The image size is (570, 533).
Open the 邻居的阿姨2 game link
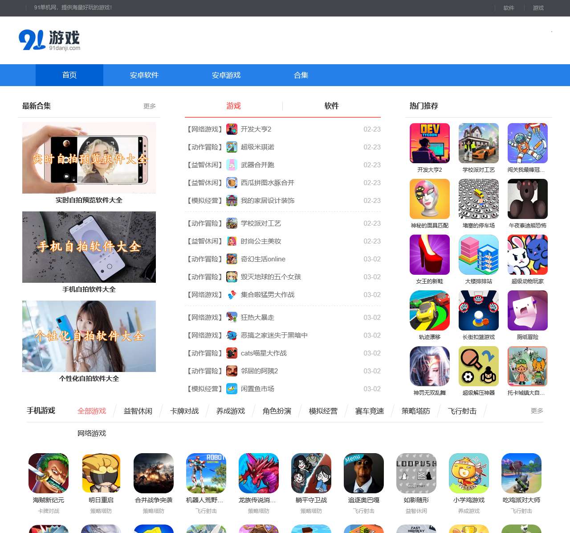click(x=260, y=371)
